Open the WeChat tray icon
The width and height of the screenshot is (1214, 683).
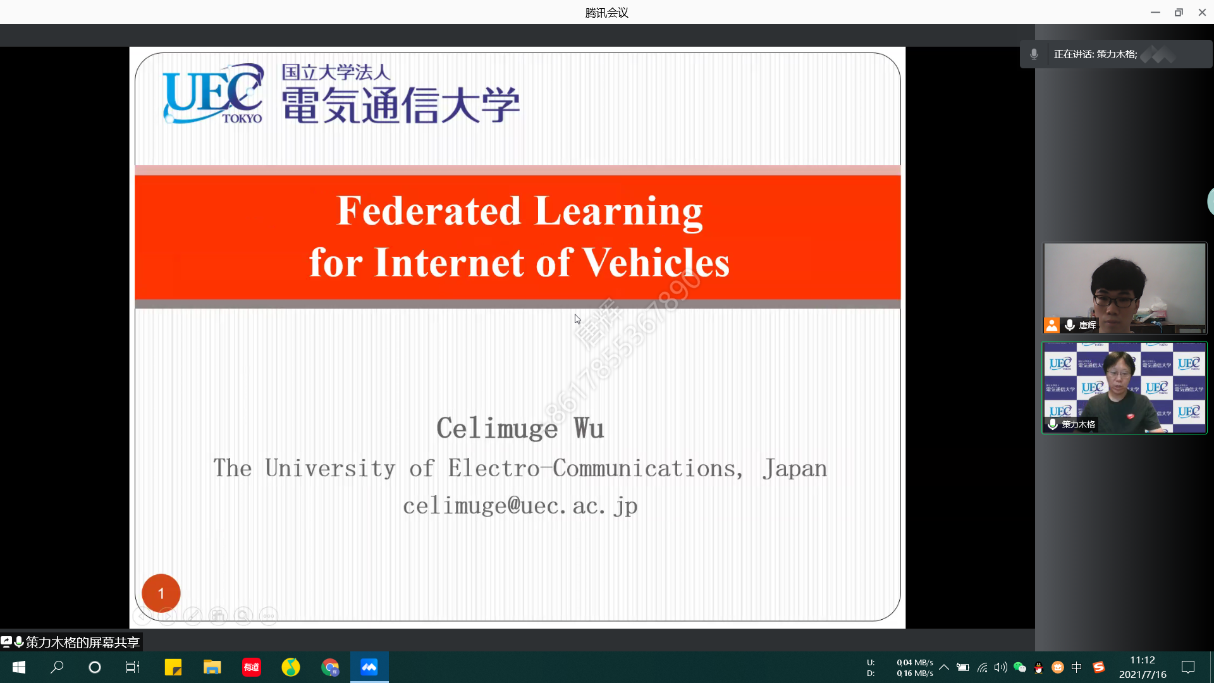(1019, 667)
